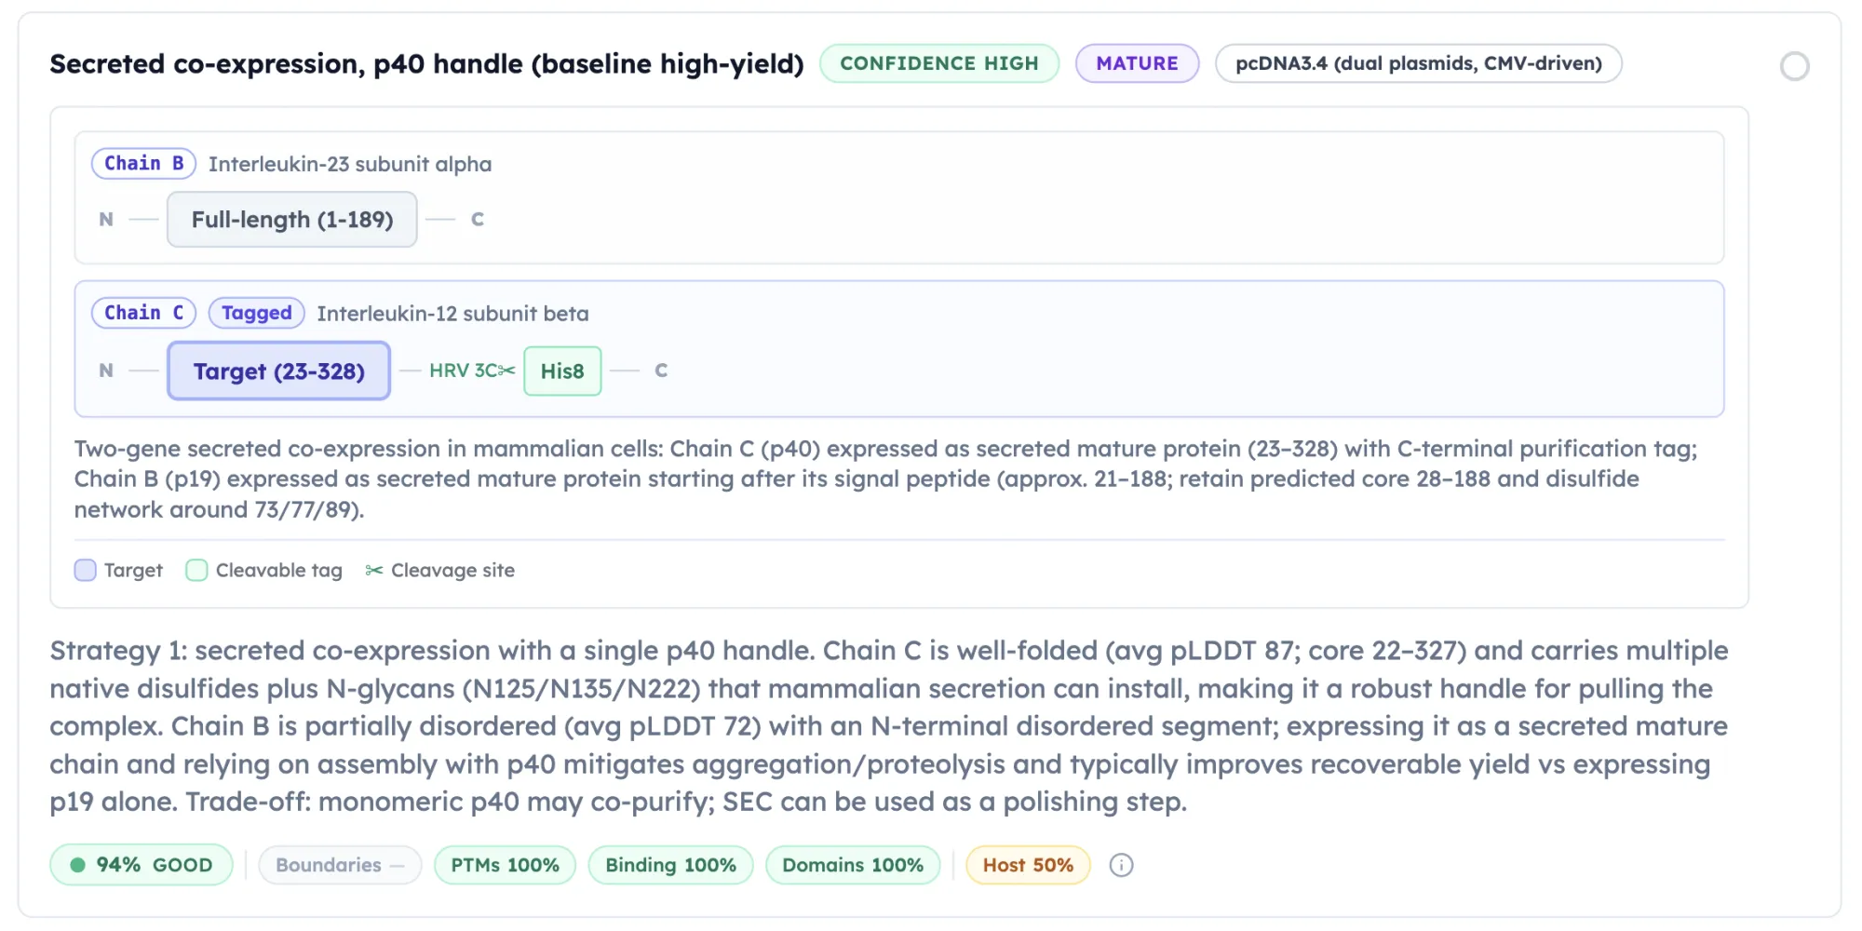Image resolution: width=1862 pixels, height=931 pixels.
Task: Click the info icon next to Host 50%
Action: click(x=1121, y=865)
